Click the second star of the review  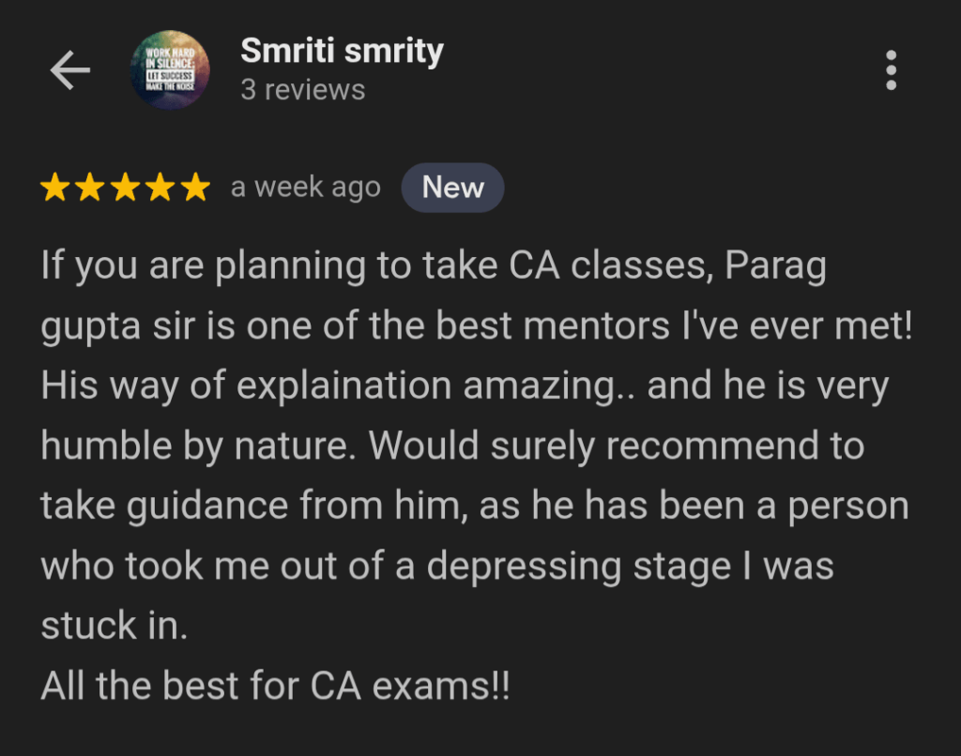click(x=91, y=186)
